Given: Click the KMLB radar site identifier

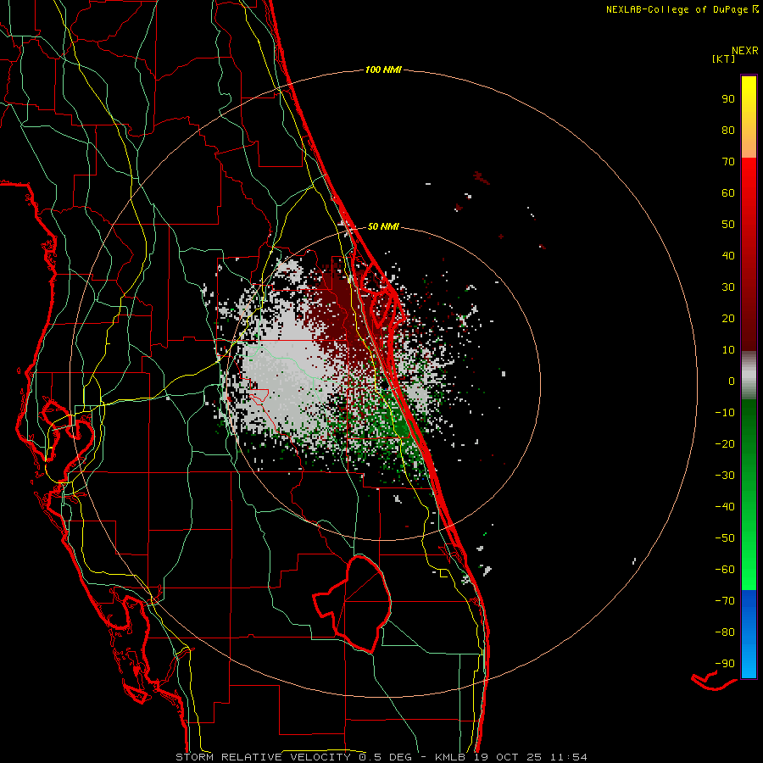Looking at the screenshot, I should 449,757.
